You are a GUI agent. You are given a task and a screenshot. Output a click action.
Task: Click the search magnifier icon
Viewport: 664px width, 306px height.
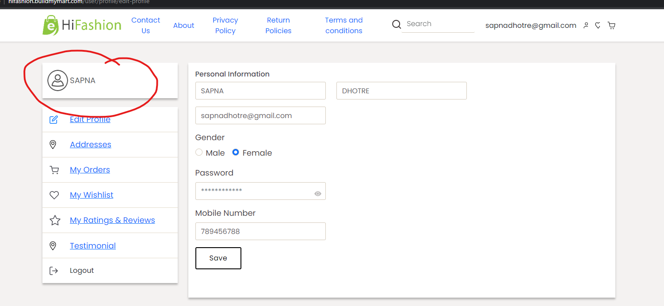coord(397,24)
